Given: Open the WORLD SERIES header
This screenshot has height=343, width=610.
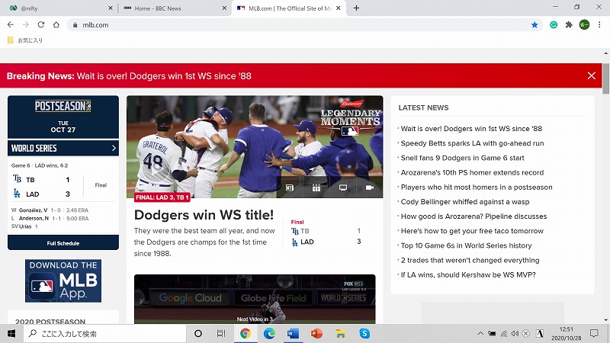Looking at the screenshot, I should (63, 148).
